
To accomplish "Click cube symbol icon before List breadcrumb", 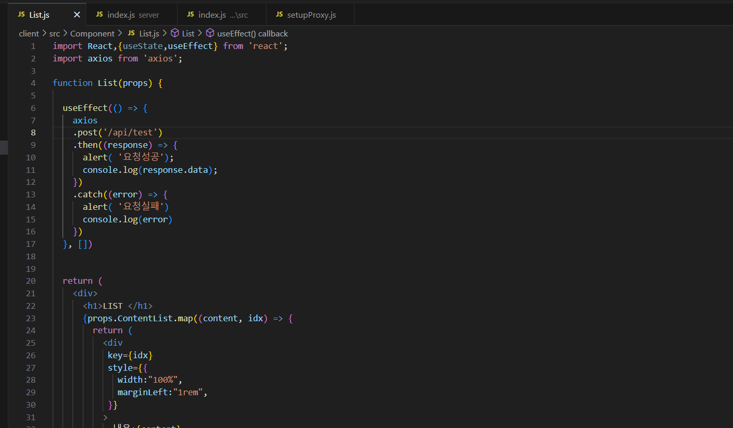I will [x=175, y=33].
